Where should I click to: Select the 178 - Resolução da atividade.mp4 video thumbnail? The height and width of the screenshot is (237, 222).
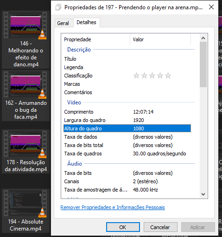tap(25, 144)
